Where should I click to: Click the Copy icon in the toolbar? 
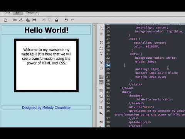tap(50, 20)
